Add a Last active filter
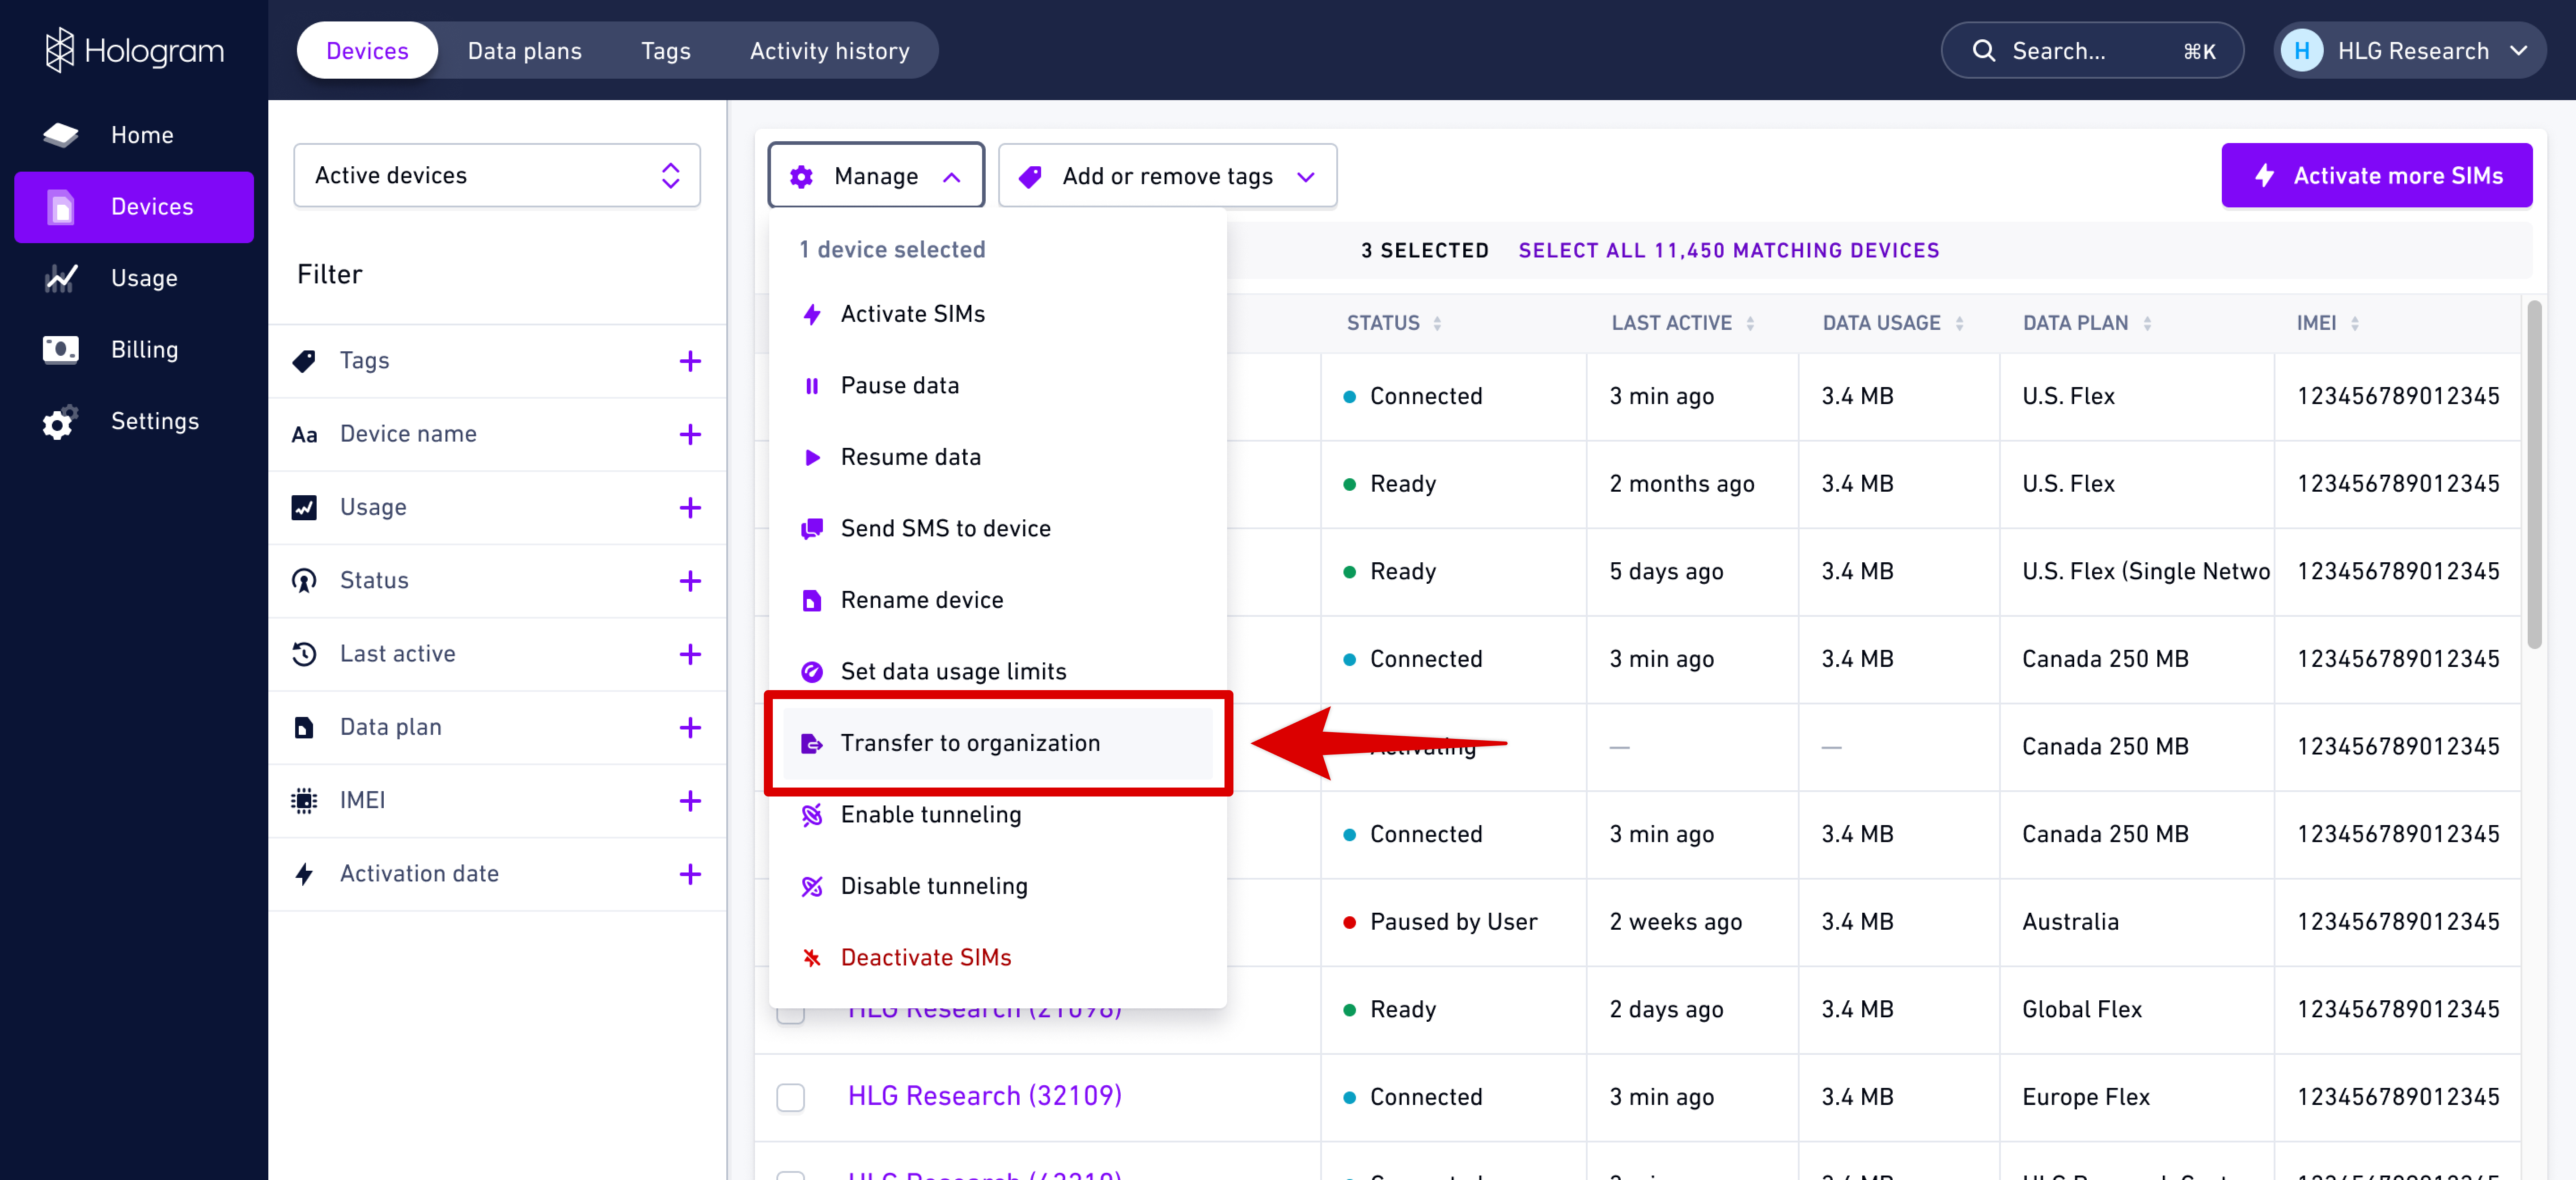The width and height of the screenshot is (2576, 1180). pyautogui.click(x=690, y=654)
